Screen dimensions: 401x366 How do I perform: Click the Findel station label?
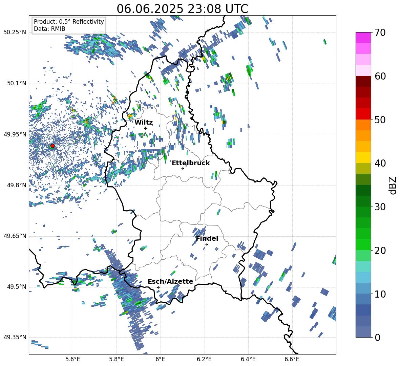pos(207,238)
